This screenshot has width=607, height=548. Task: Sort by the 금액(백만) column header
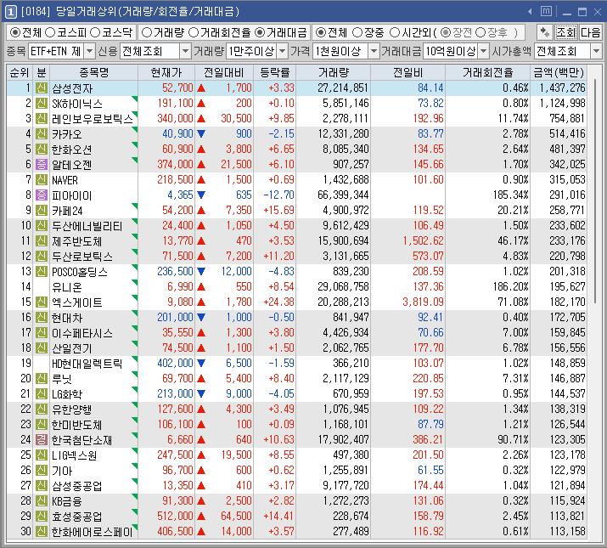tap(559, 72)
